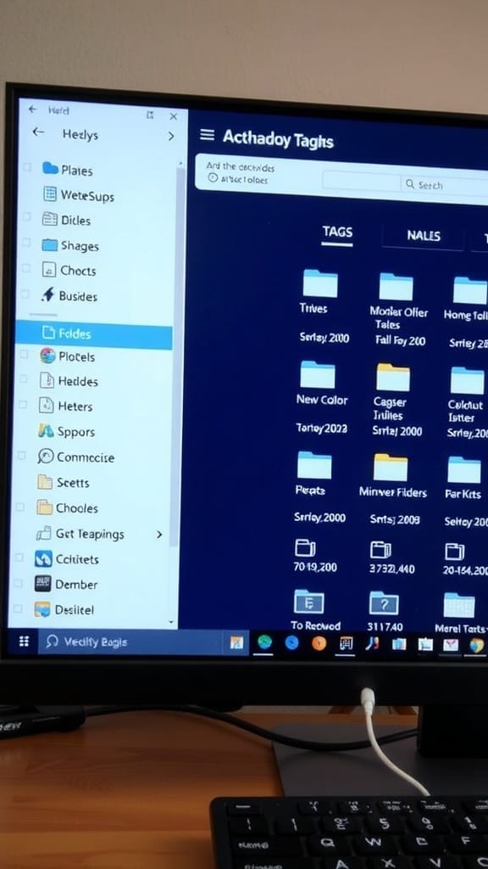
Task: Click the magnifier icon in the search box
Action: pos(410,183)
